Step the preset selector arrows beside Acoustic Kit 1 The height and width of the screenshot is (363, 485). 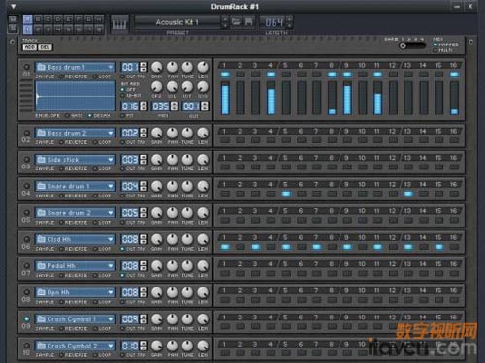[x=225, y=22]
